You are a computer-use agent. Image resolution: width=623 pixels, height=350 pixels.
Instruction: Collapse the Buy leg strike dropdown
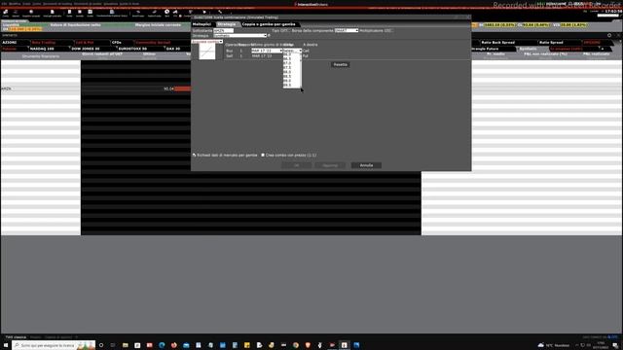point(292,51)
